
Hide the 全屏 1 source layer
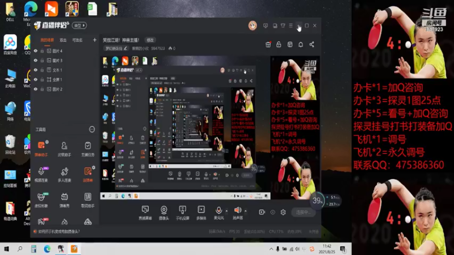click(x=36, y=79)
